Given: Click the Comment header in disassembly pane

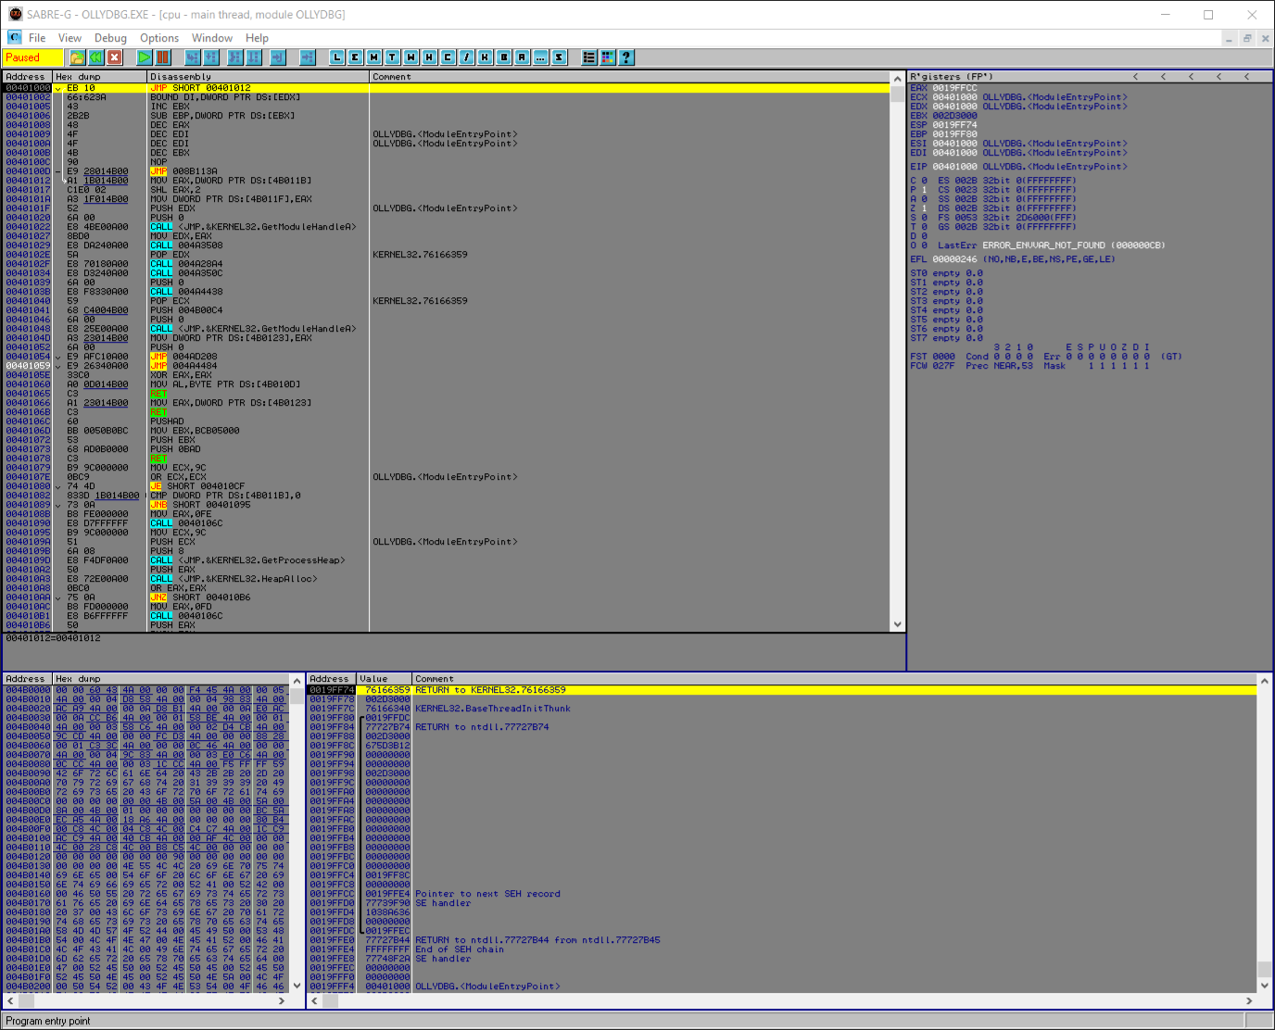Looking at the screenshot, I should pyautogui.click(x=629, y=77).
